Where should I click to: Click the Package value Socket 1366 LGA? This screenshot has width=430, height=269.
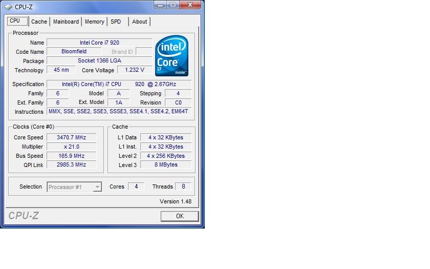coord(99,60)
